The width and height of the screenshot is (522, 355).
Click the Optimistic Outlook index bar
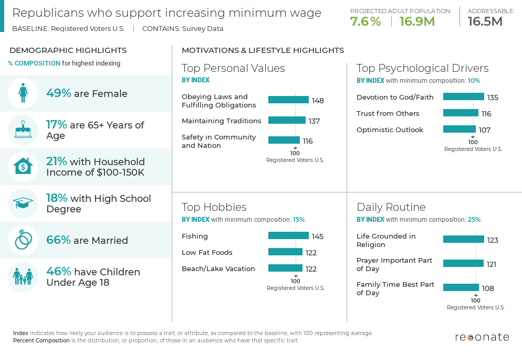coord(459,130)
